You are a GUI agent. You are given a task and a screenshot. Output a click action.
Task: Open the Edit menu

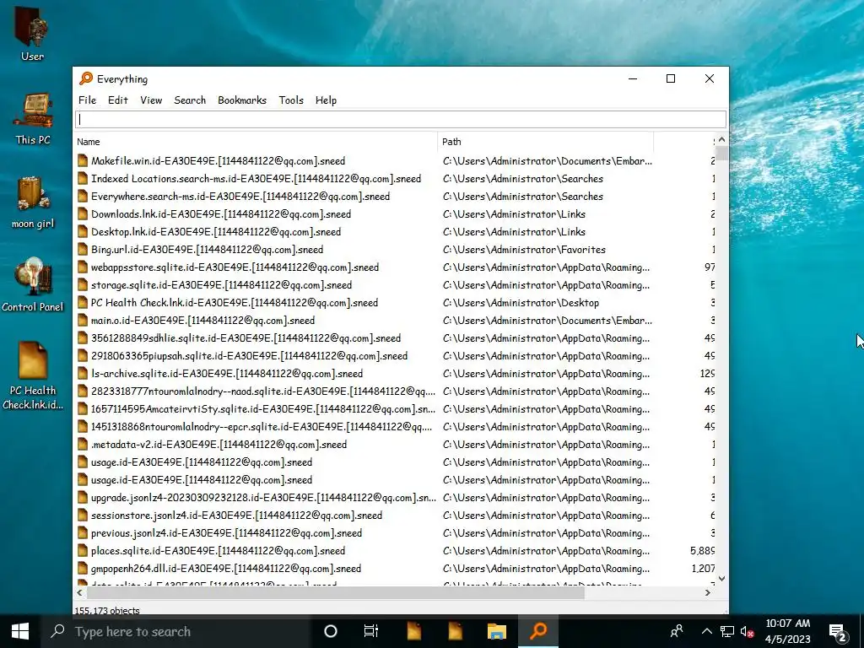point(118,100)
